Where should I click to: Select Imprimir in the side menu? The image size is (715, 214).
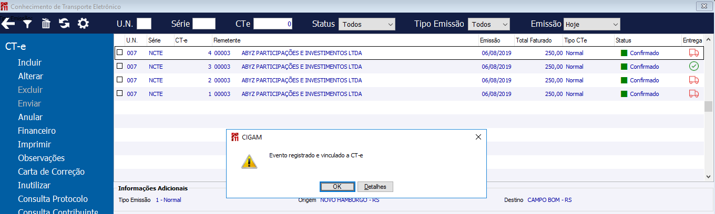tap(34, 144)
